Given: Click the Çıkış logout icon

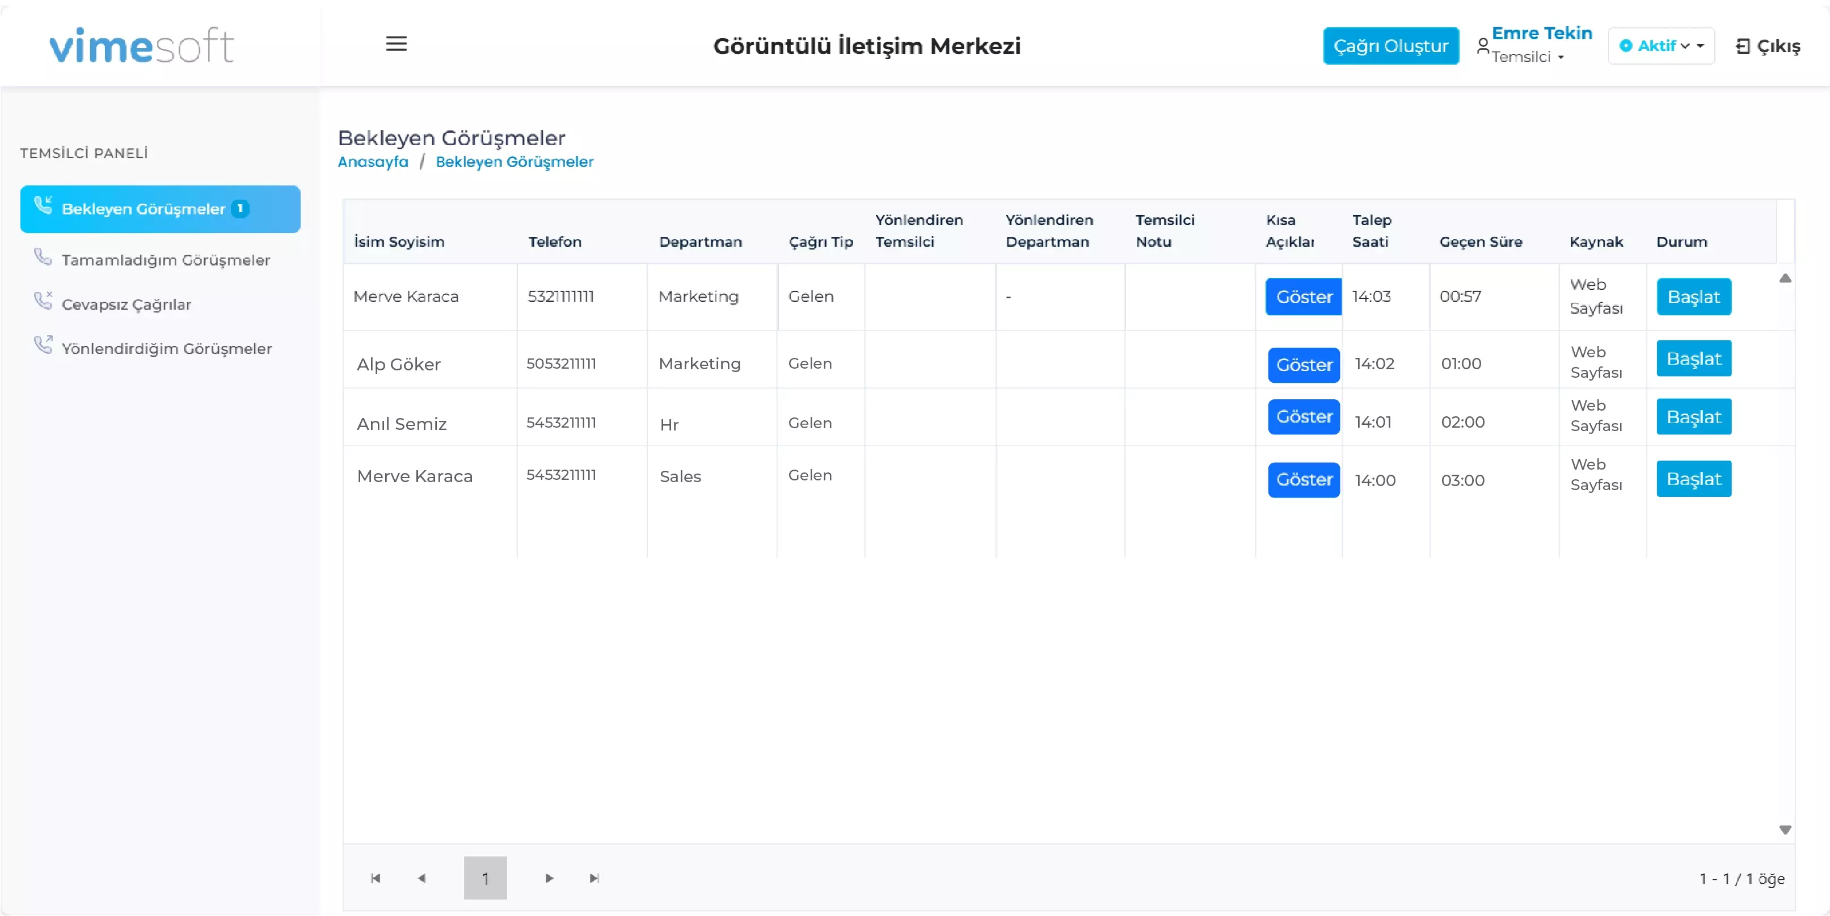Looking at the screenshot, I should (x=1742, y=46).
